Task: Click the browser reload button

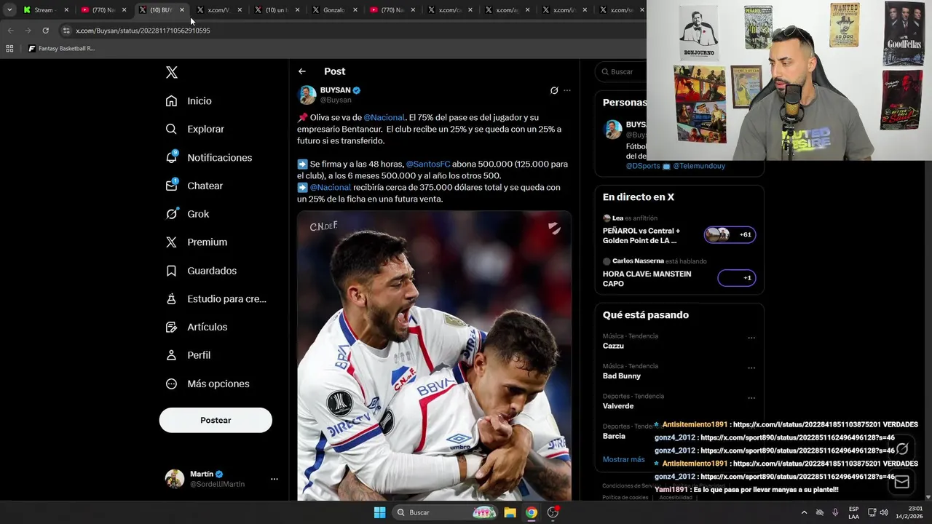Action: [45, 31]
